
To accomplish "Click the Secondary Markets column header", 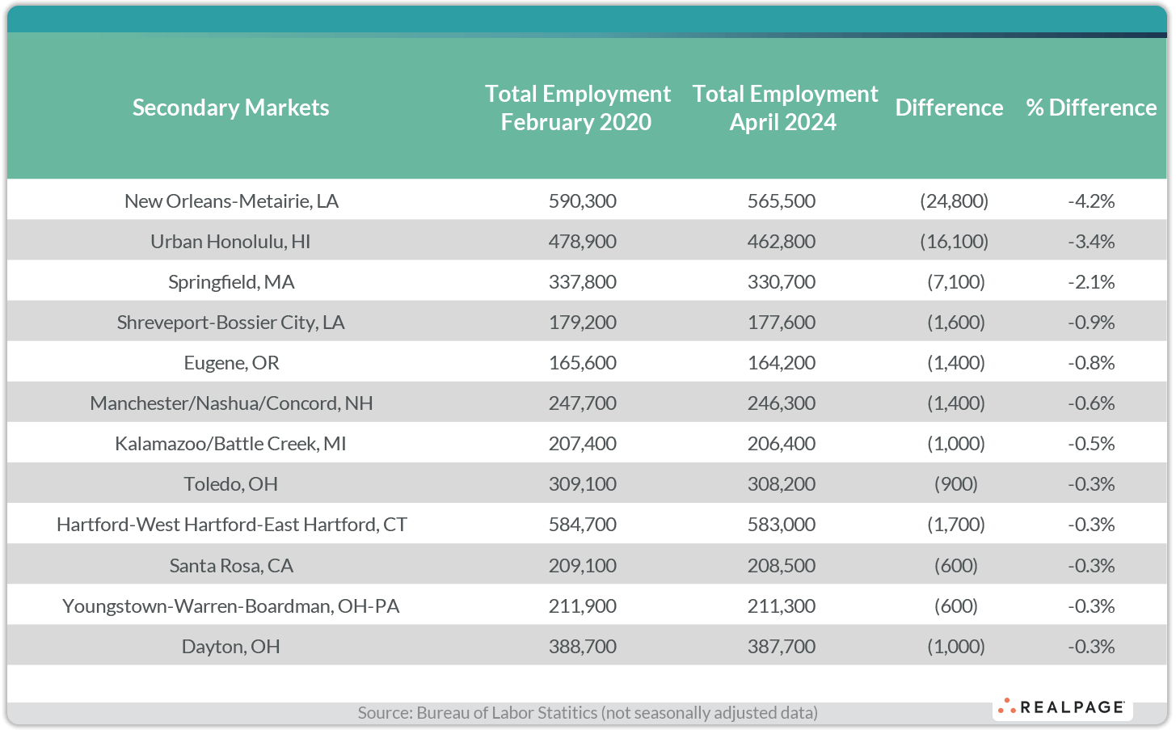I will click(230, 108).
